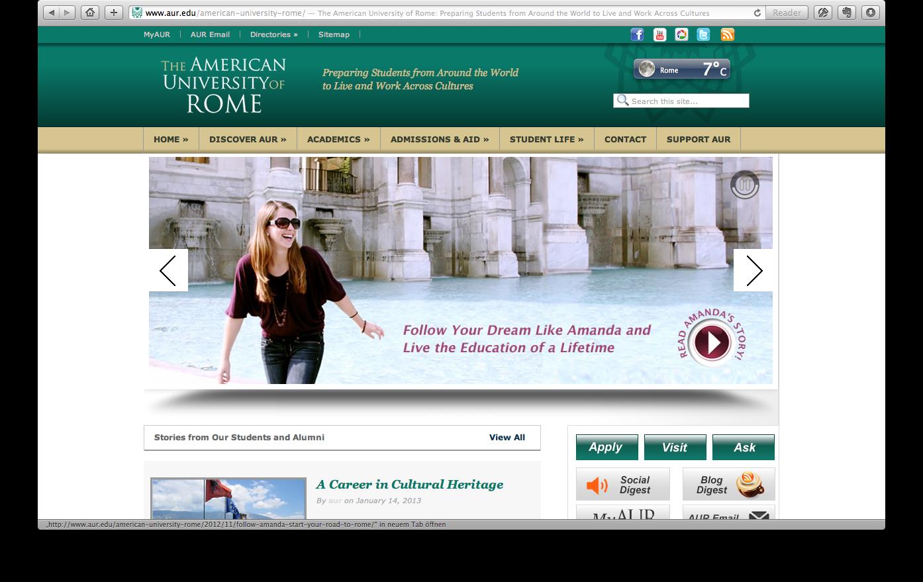
Task: Open the Picasa photo gallery icon
Action: (x=681, y=34)
